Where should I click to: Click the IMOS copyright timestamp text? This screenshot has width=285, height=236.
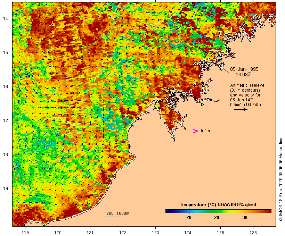click(280, 179)
